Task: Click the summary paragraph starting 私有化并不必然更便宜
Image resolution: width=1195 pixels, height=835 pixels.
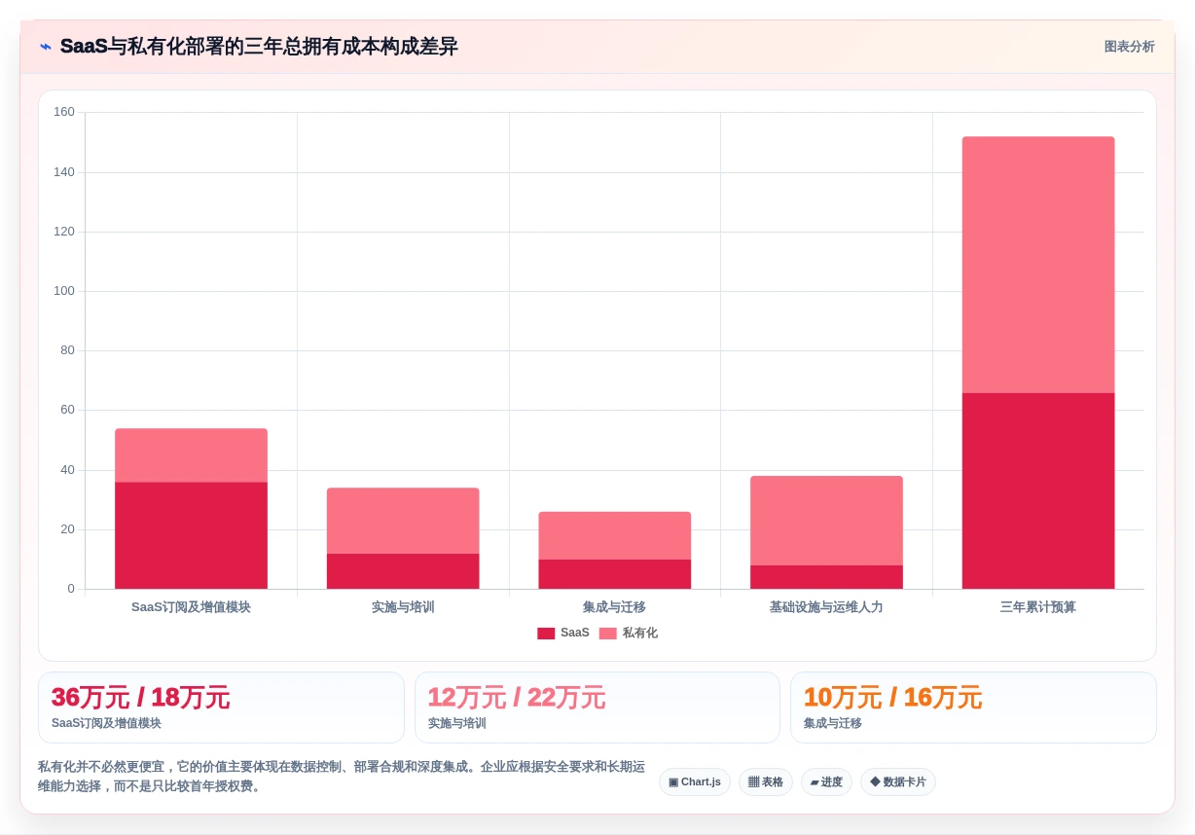Action: coord(342,777)
